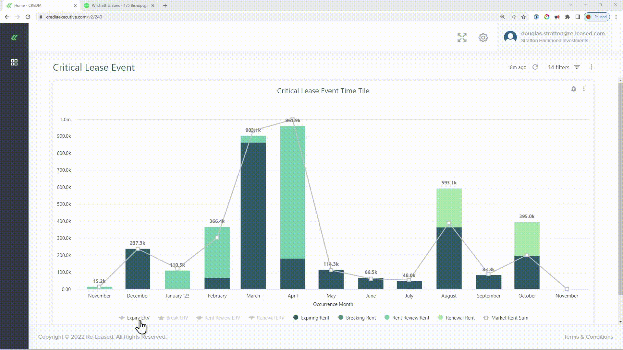The width and height of the screenshot is (623, 350).
Task: Switch to the Wilstratt & Sons tab
Action: click(x=118, y=6)
